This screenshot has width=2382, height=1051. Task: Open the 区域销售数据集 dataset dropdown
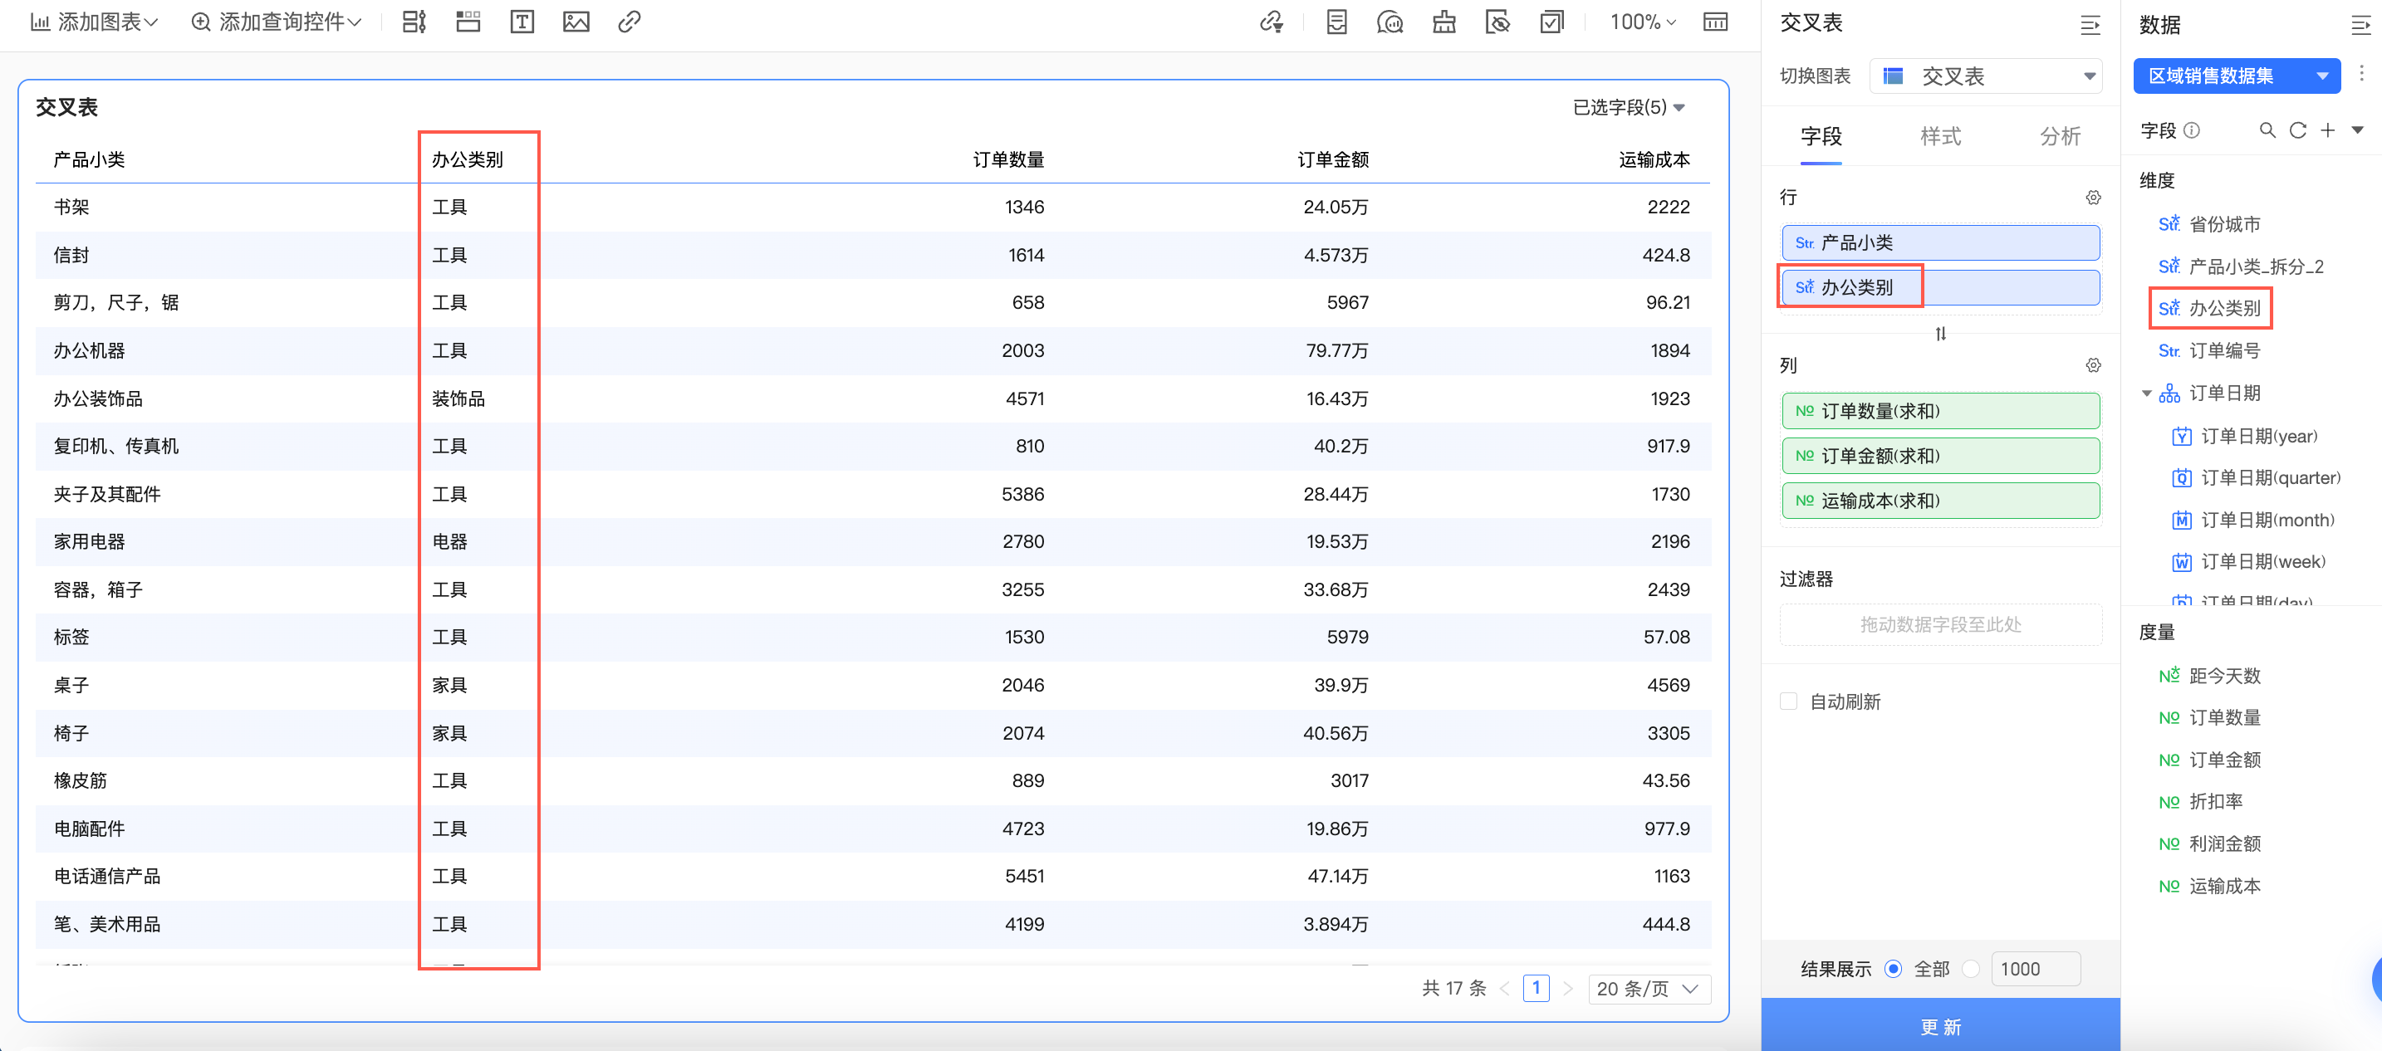2235,76
